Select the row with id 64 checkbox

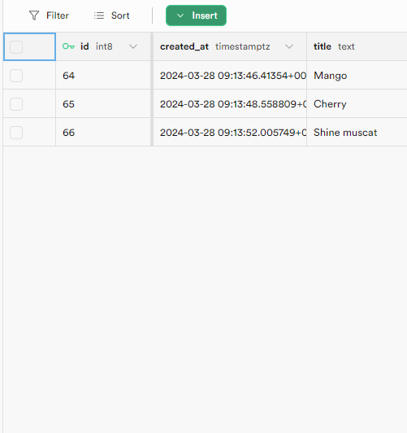pyautogui.click(x=16, y=76)
